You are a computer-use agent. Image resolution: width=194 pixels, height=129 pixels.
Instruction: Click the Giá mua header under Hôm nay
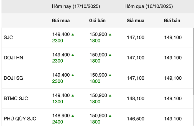pyautogui.click(x=61, y=21)
